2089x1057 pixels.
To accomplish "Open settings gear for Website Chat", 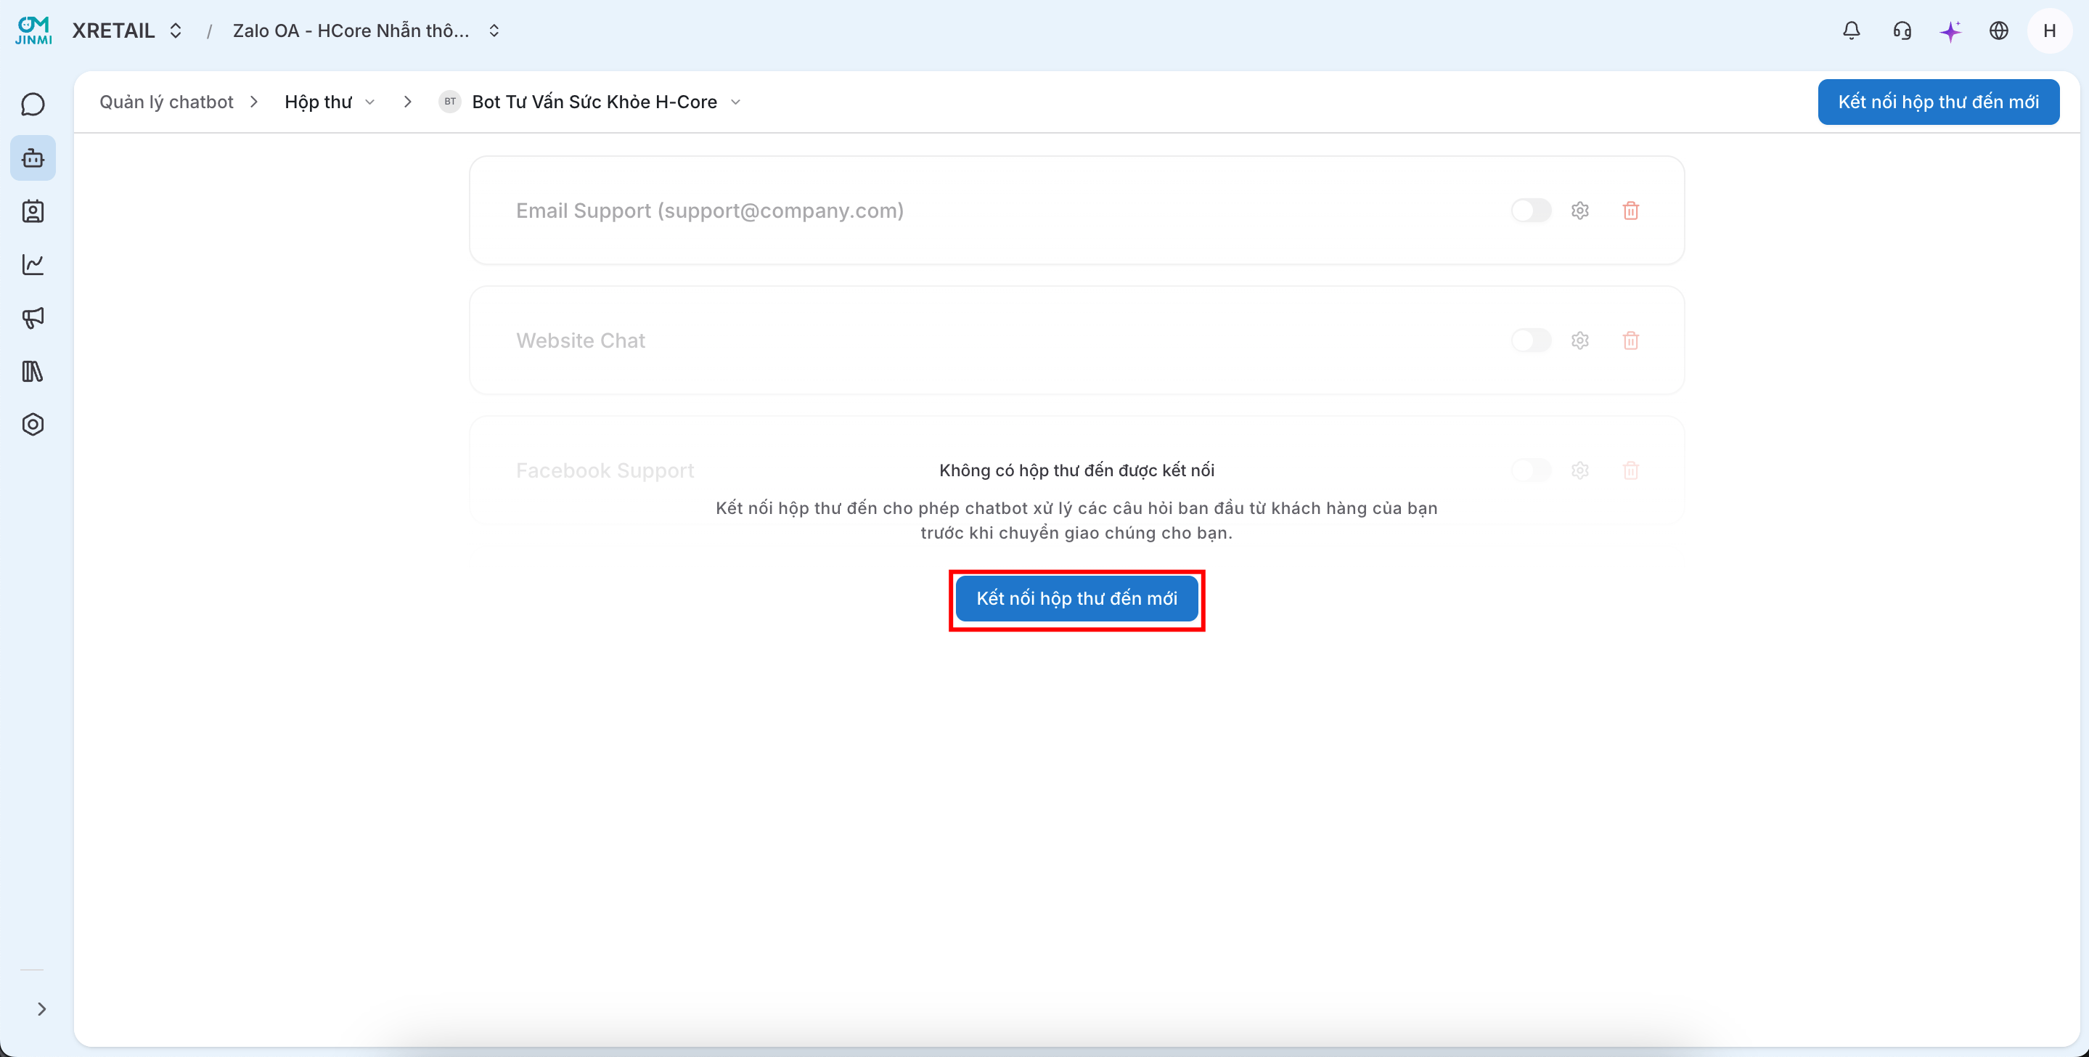I will pyautogui.click(x=1579, y=340).
